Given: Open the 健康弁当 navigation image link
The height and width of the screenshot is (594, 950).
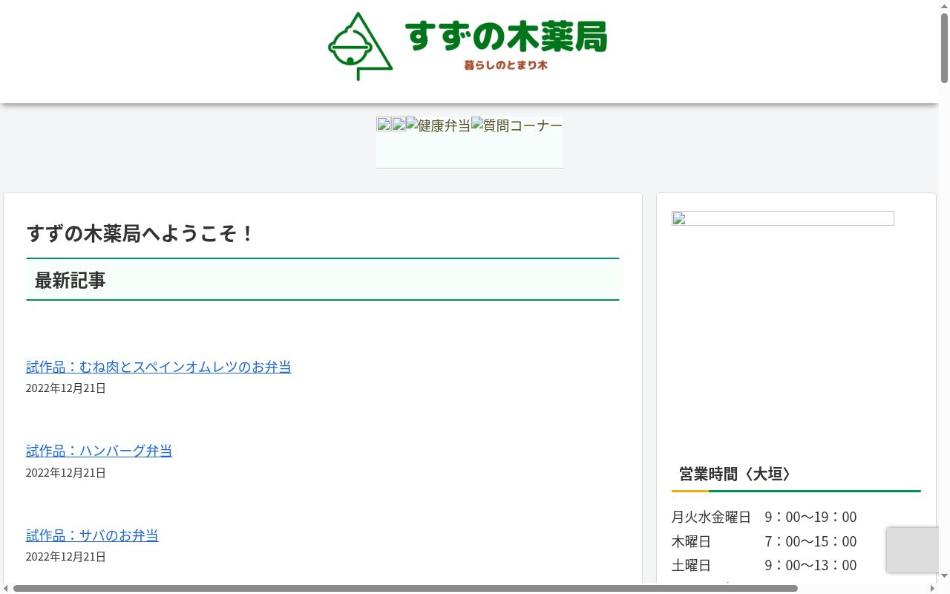Looking at the screenshot, I should (x=438, y=125).
